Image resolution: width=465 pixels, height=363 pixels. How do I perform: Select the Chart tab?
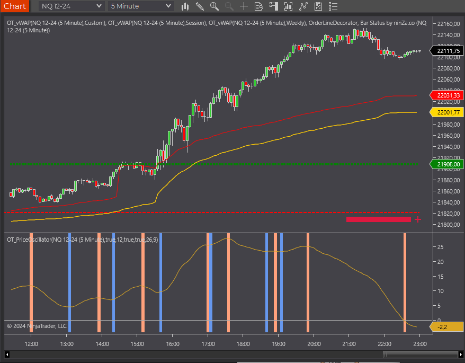tap(14, 6)
